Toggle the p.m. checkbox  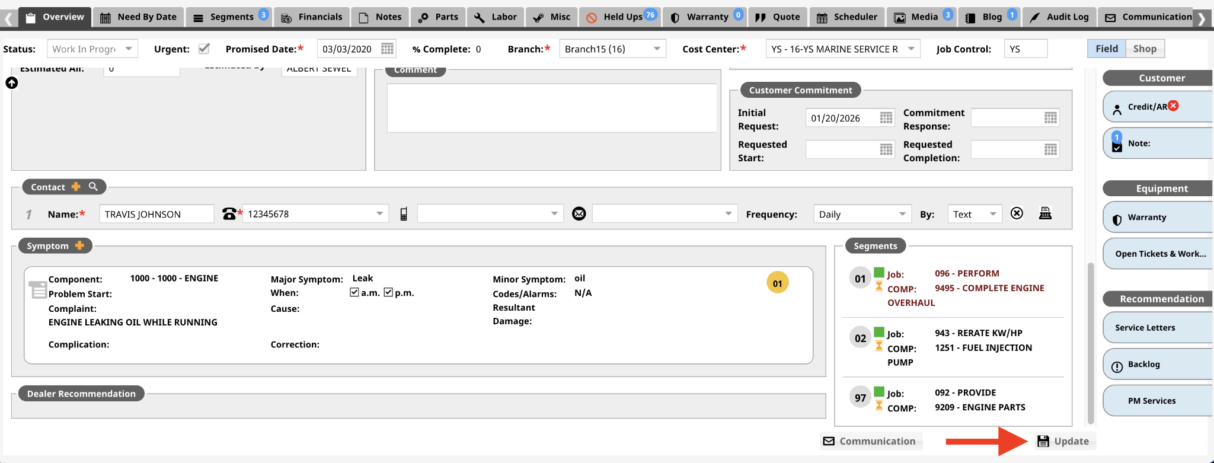click(x=388, y=292)
